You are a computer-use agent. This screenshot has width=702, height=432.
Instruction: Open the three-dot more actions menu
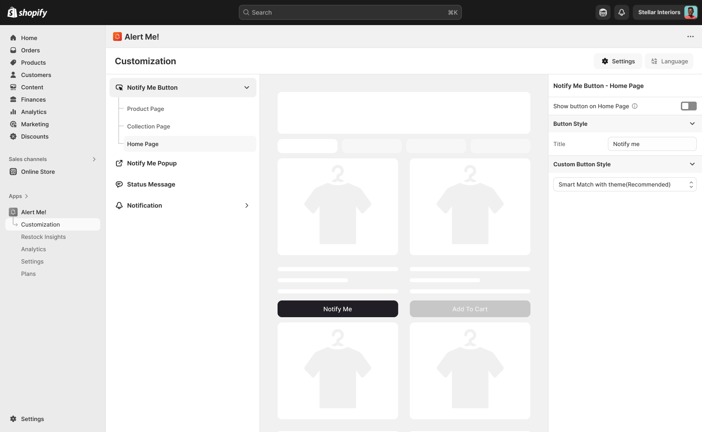pos(691,37)
